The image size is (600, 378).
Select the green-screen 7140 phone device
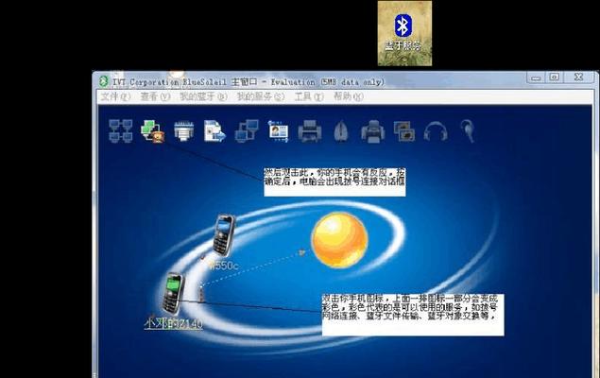coord(173,294)
